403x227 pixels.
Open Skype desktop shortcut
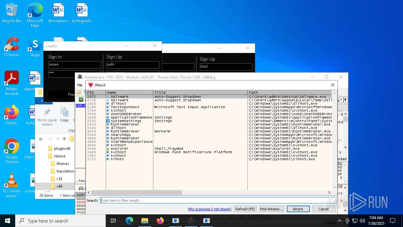click(35, 47)
